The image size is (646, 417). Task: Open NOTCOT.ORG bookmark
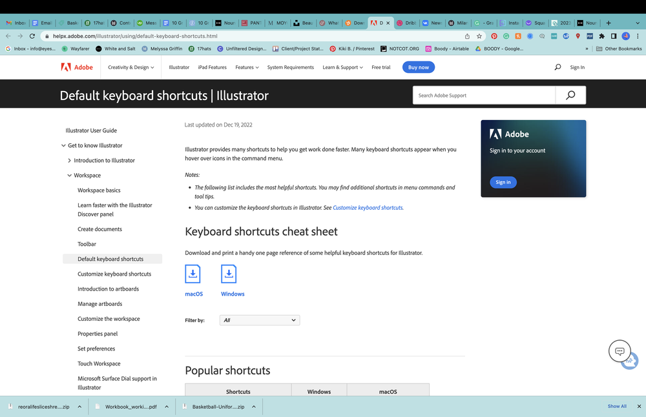(x=400, y=48)
